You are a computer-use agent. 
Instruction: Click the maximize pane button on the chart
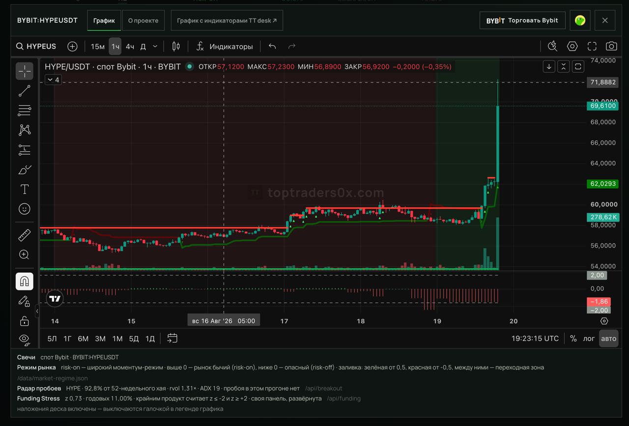[x=578, y=66]
